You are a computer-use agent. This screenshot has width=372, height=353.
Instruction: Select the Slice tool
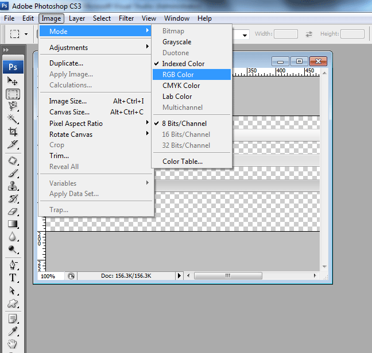click(13, 144)
